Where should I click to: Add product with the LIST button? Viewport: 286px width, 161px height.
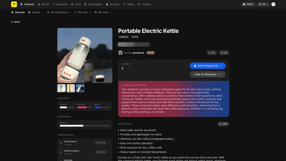pyautogui.click(x=212, y=53)
